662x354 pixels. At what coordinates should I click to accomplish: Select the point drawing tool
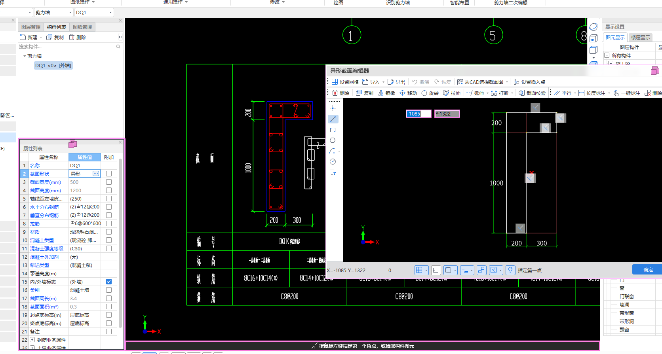click(x=333, y=108)
